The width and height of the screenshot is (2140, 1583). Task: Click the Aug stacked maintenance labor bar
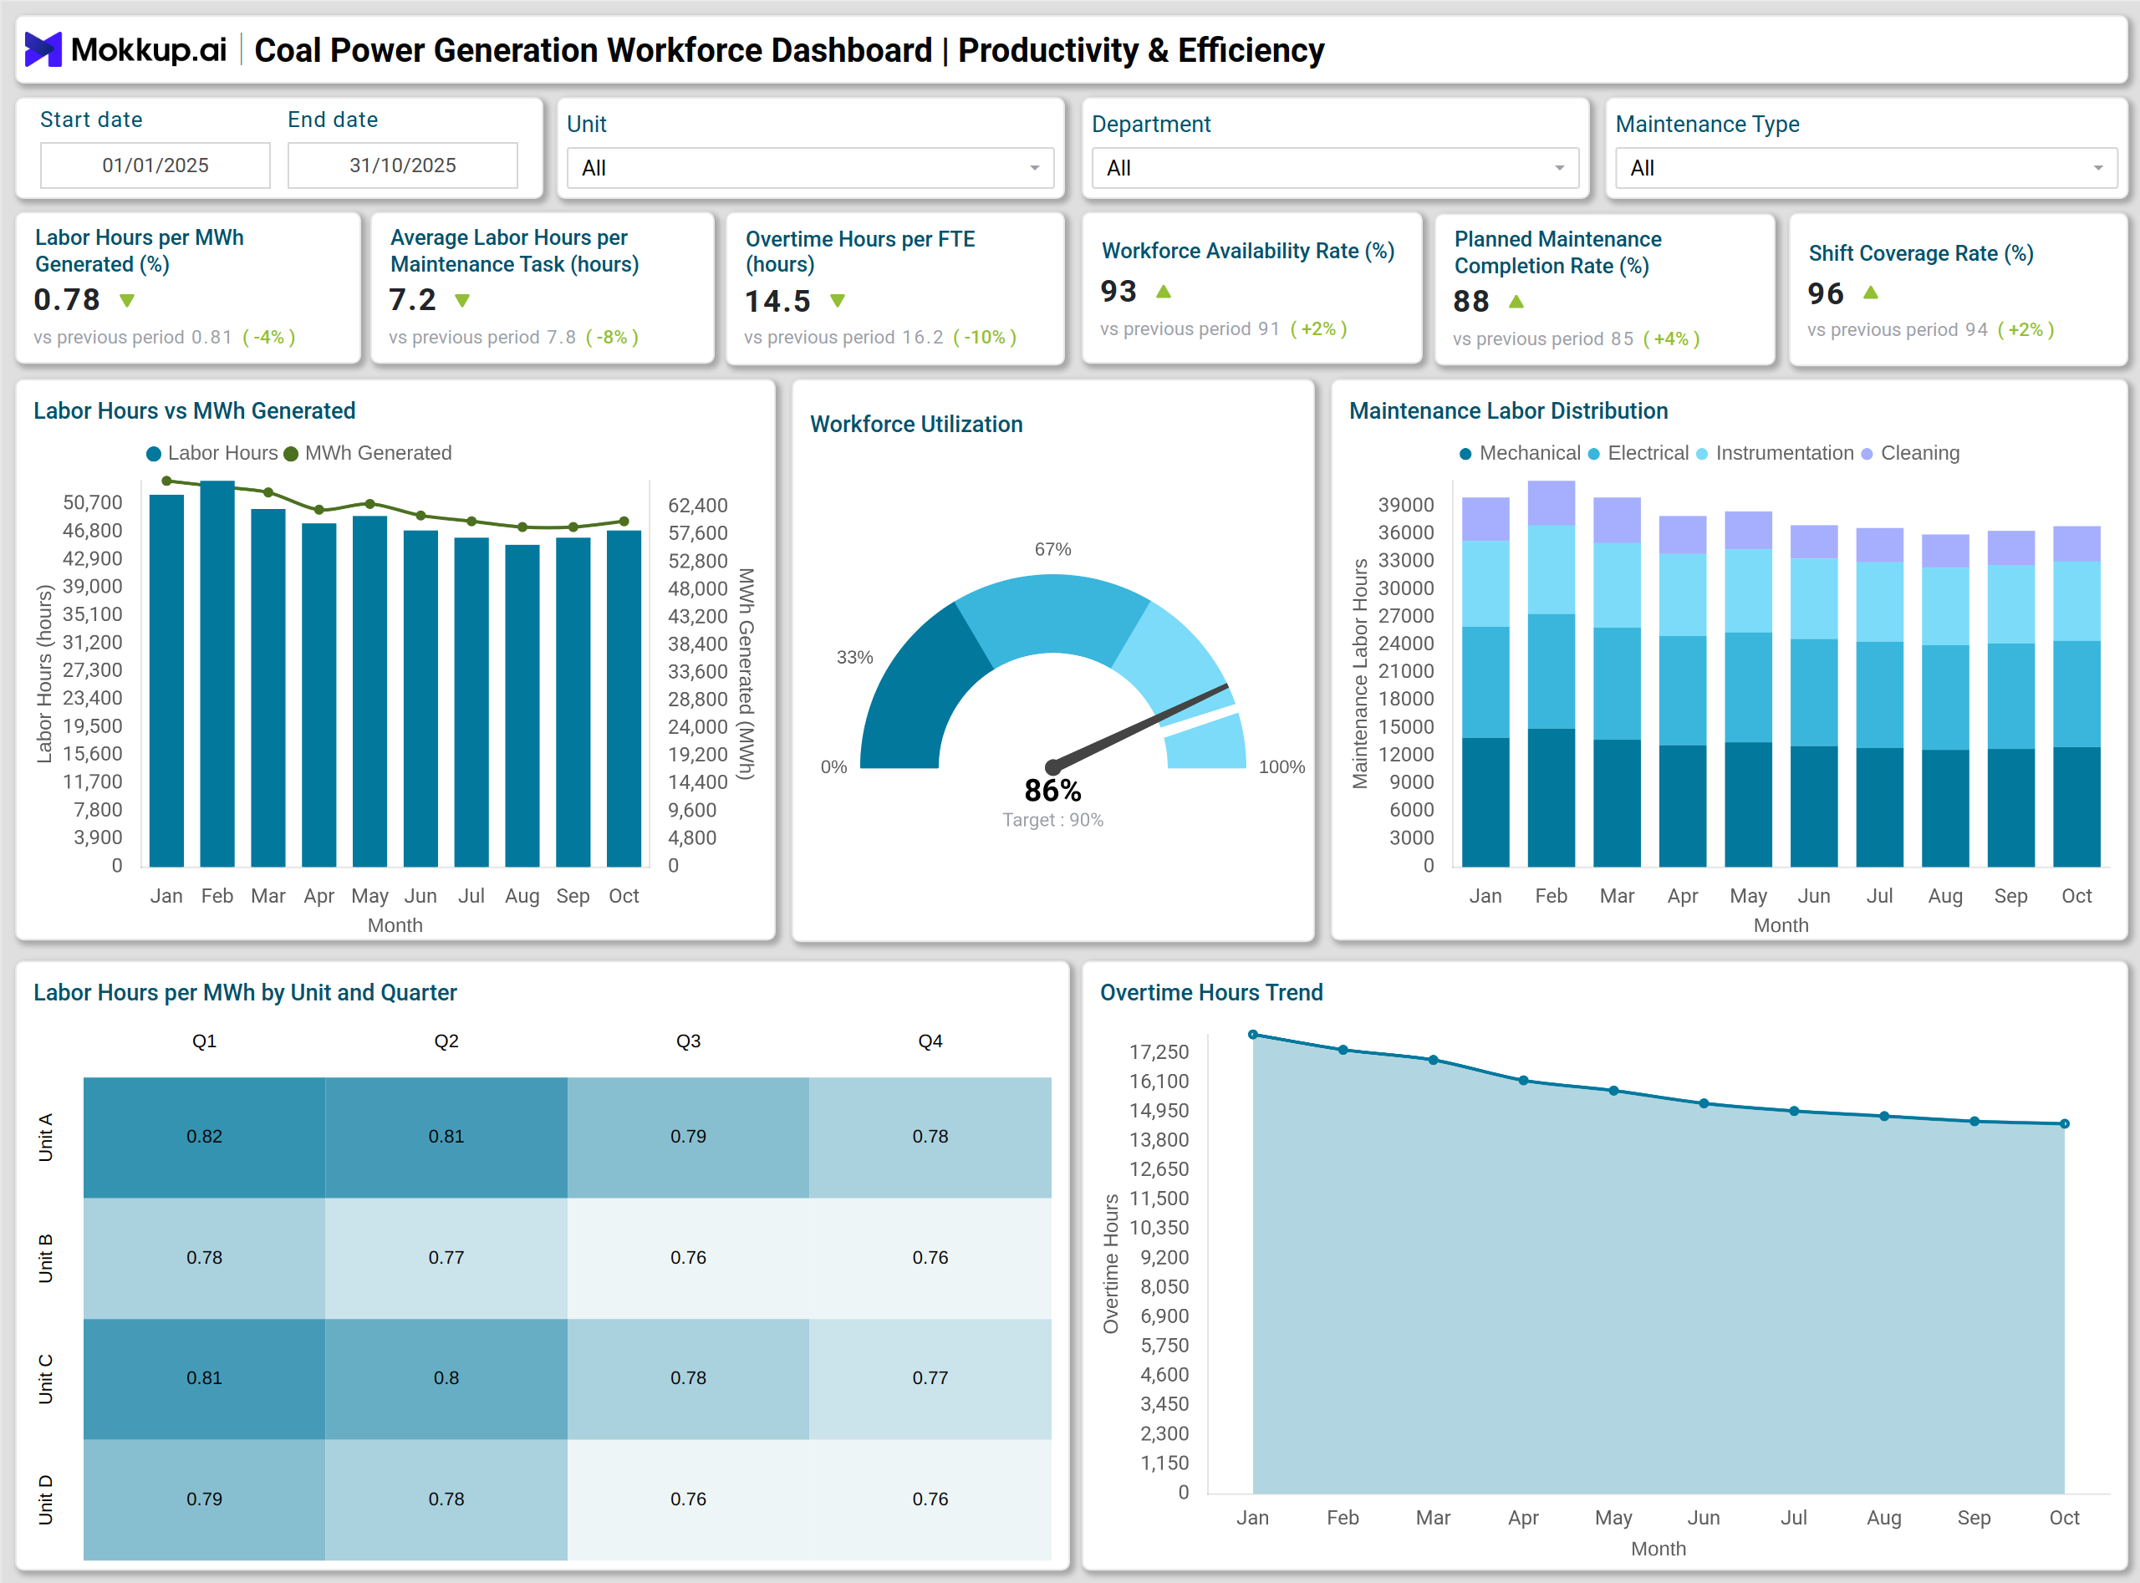pos(1945,700)
